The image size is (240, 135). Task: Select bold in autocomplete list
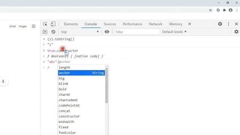[x=81, y=89]
